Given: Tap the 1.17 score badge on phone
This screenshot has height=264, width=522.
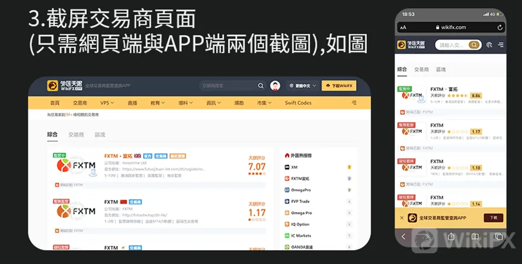Looking at the screenshot, I should click(x=476, y=132).
